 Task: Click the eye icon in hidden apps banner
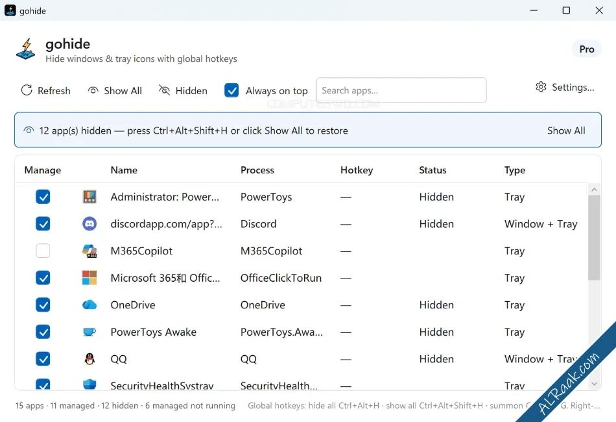(29, 130)
